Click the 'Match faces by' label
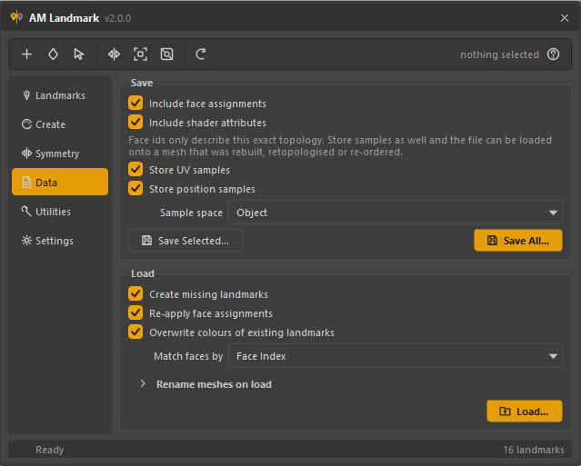 tap(188, 356)
